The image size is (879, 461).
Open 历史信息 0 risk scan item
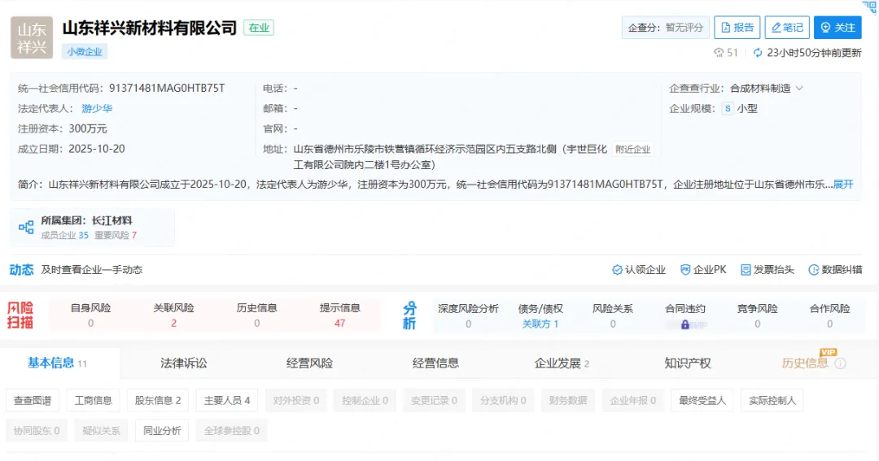pos(256,315)
